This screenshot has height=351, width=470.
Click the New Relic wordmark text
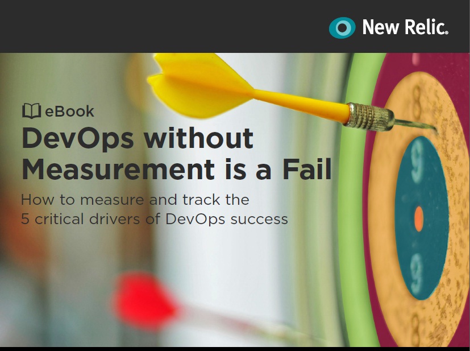(405, 27)
